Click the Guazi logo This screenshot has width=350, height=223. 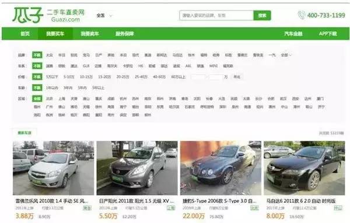point(48,15)
